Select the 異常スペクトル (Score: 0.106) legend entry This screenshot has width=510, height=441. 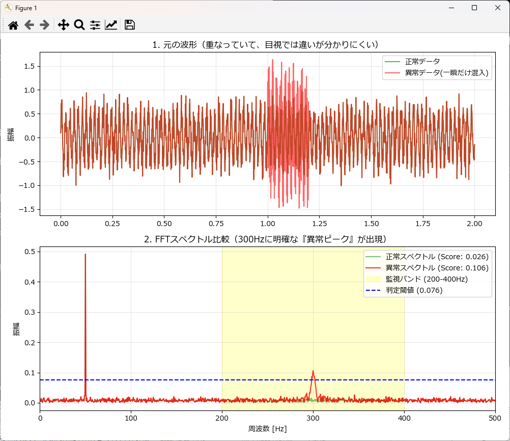[x=437, y=268]
